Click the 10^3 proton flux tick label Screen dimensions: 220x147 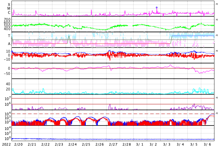click(x=8, y=118)
